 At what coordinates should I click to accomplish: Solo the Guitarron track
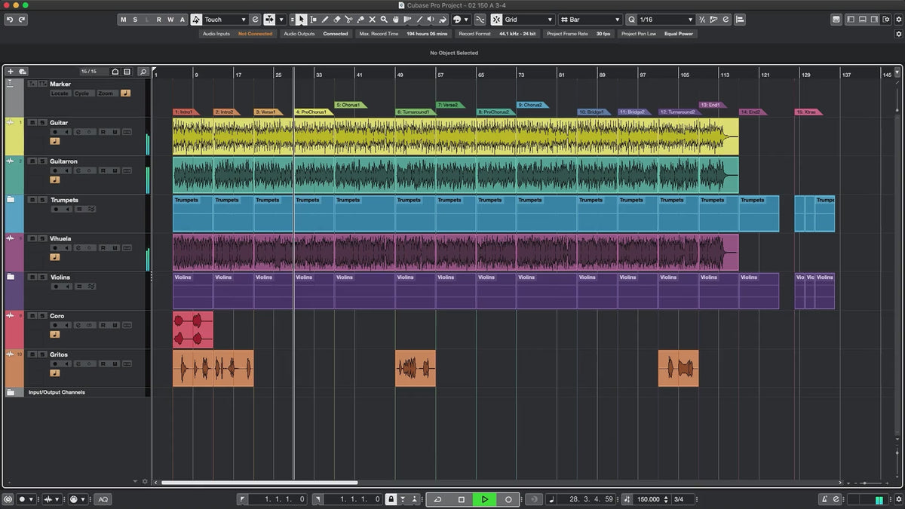click(41, 161)
